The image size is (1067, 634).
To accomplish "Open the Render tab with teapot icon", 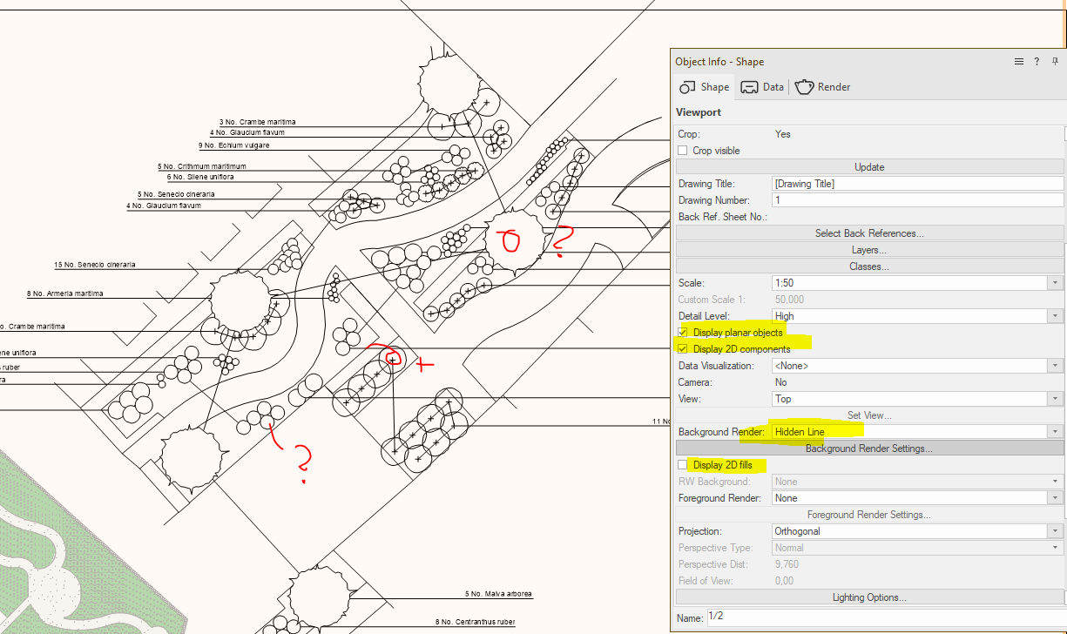I will [822, 87].
